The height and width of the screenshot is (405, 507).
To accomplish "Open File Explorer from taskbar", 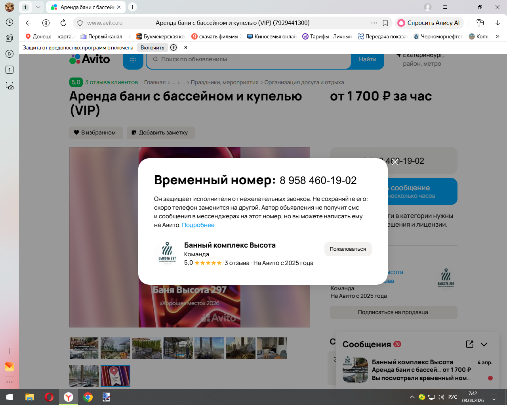I will pos(30,397).
